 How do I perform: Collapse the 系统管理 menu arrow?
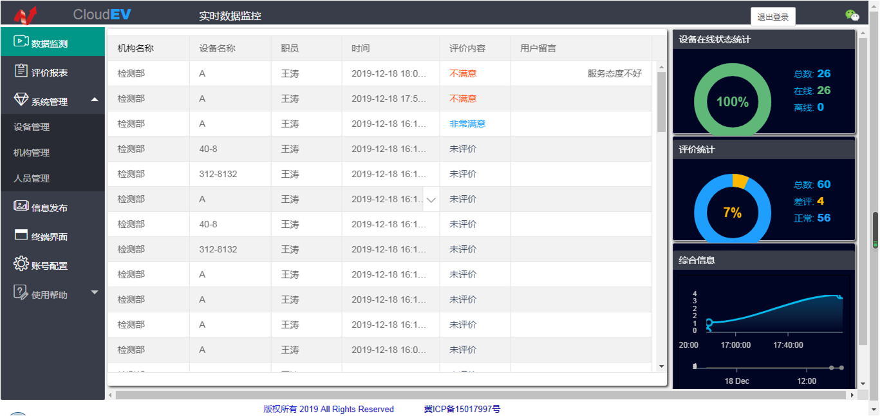click(95, 100)
